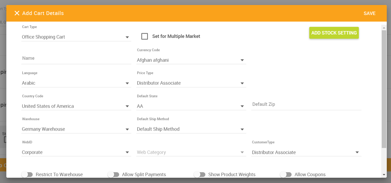
Task: Expand the Currency Code dropdown
Action: pos(191,60)
